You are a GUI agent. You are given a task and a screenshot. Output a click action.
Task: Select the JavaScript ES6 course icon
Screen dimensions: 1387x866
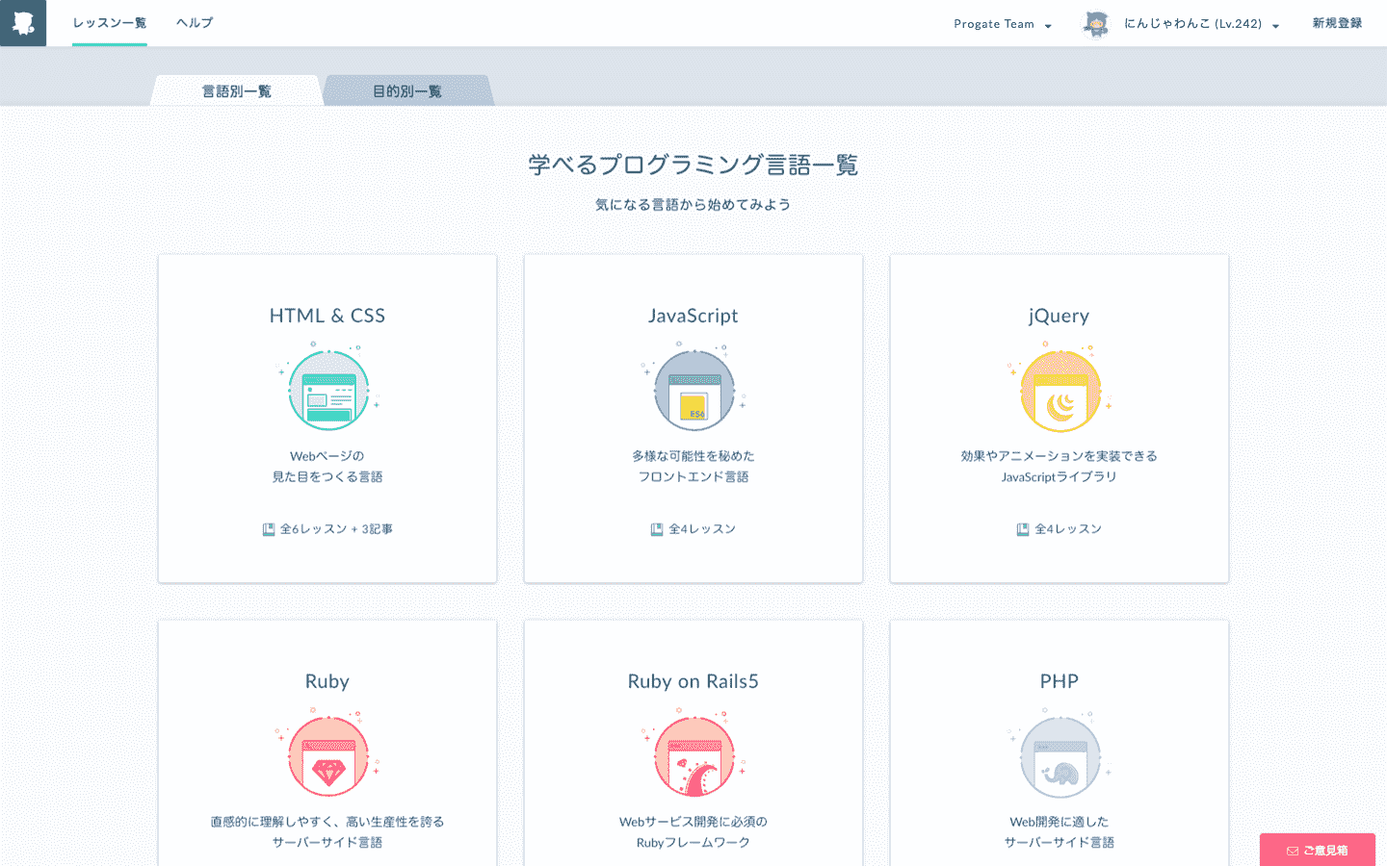tap(693, 391)
